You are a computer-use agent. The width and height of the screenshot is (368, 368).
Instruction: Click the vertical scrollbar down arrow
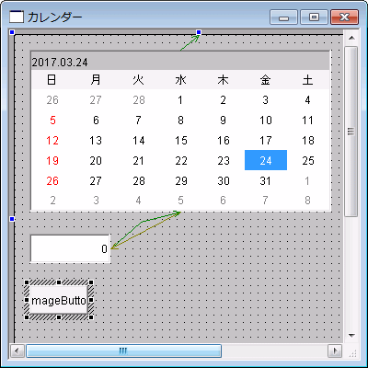(x=351, y=336)
